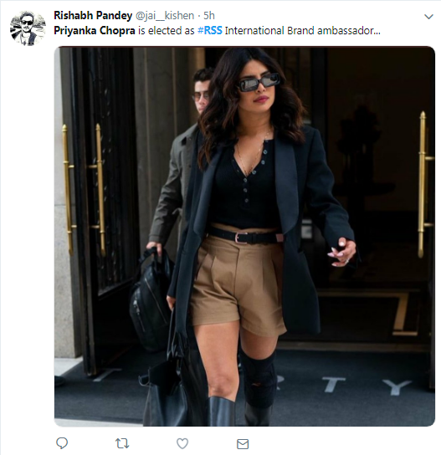This screenshot has height=455, width=441.
Task: Click the 5h timestamp permalink
Action: pyautogui.click(x=209, y=15)
